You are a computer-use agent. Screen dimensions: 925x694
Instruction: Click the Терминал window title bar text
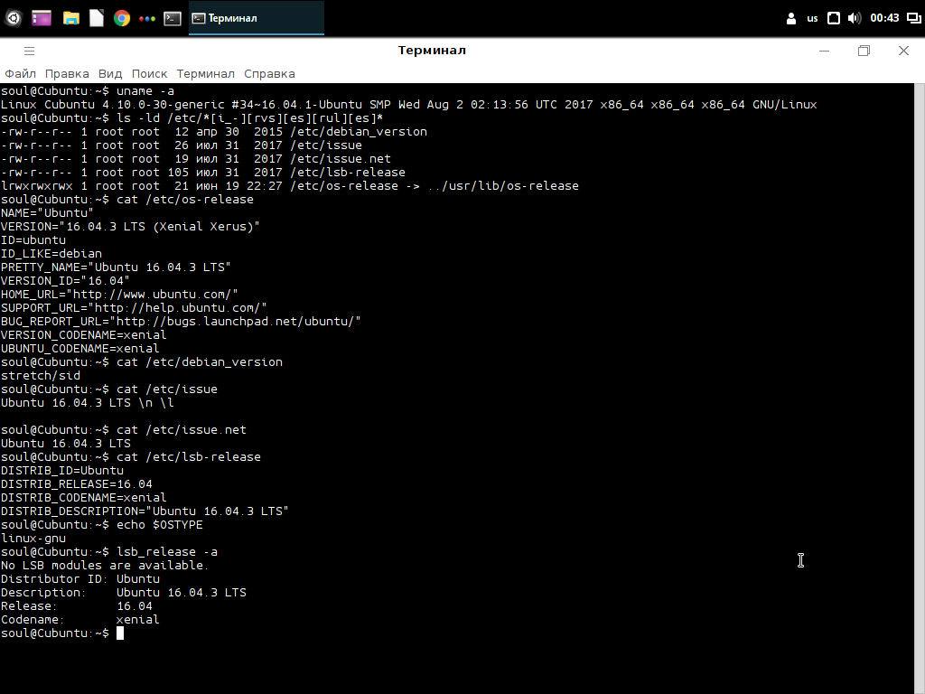point(432,51)
